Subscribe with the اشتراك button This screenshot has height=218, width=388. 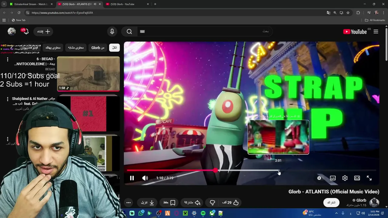point(331,203)
